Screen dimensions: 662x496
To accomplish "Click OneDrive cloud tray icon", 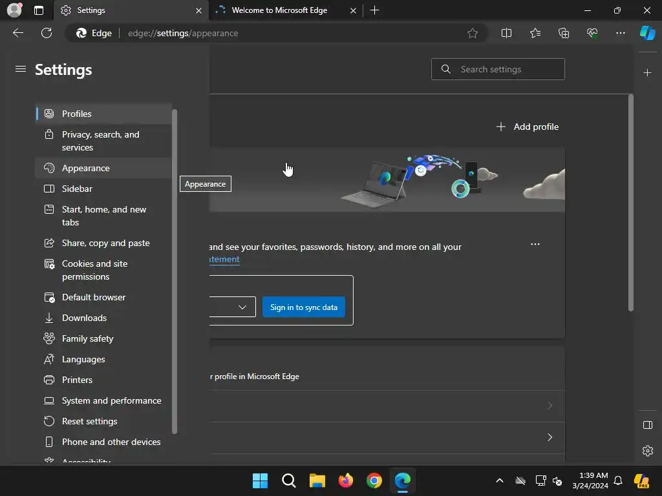I will coord(520,480).
